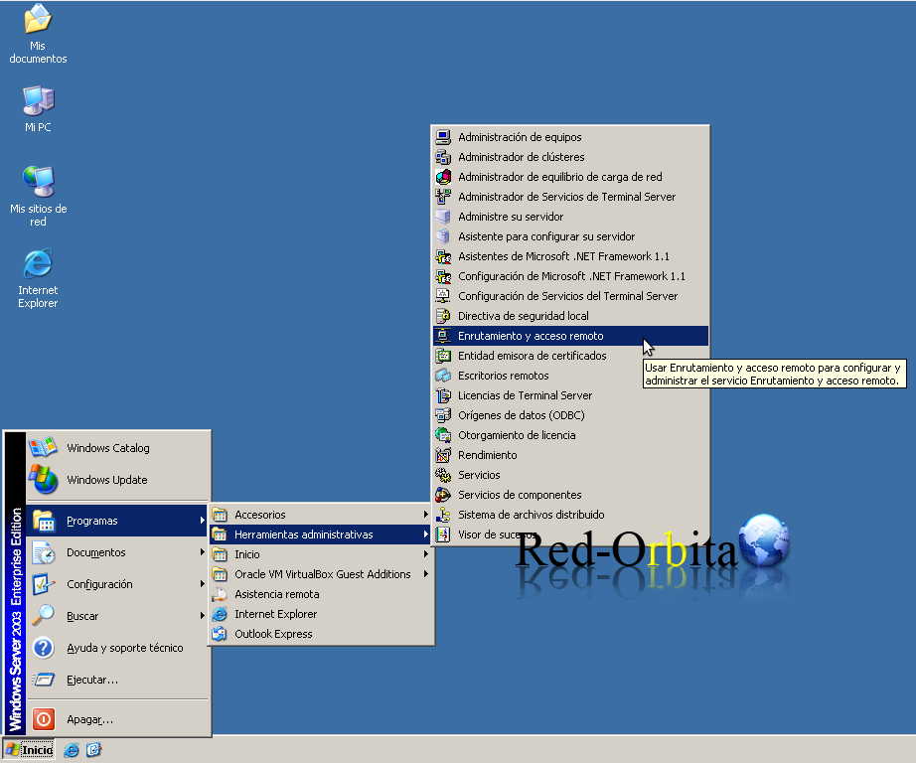Click the Inicio start button

coord(29,749)
